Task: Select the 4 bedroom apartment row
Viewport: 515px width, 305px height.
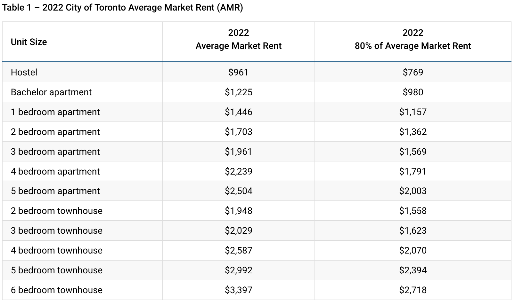Action: tap(55, 171)
